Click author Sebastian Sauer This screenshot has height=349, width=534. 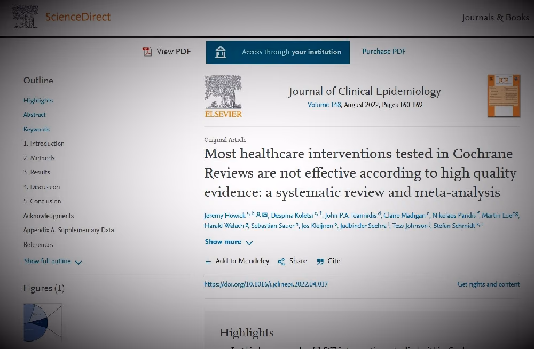coord(273,226)
